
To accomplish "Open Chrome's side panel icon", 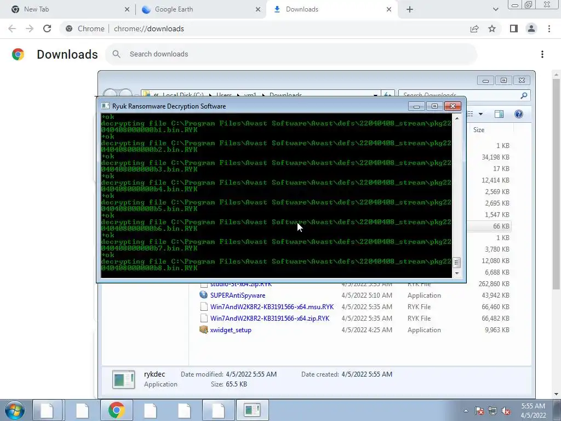I will [x=514, y=29].
